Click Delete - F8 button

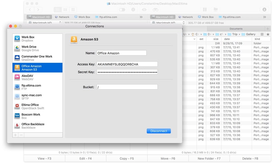click(x=250, y=158)
